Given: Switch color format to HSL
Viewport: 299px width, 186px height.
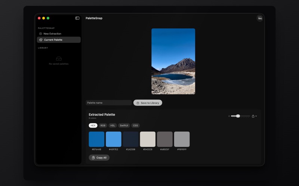Looking at the screenshot, I should click(112, 125).
